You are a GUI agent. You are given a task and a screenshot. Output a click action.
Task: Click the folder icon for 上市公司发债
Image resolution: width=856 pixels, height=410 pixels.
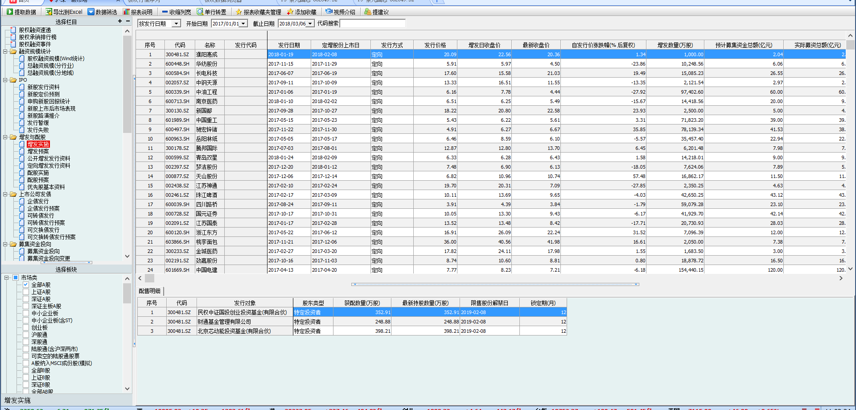(x=13, y=194)
